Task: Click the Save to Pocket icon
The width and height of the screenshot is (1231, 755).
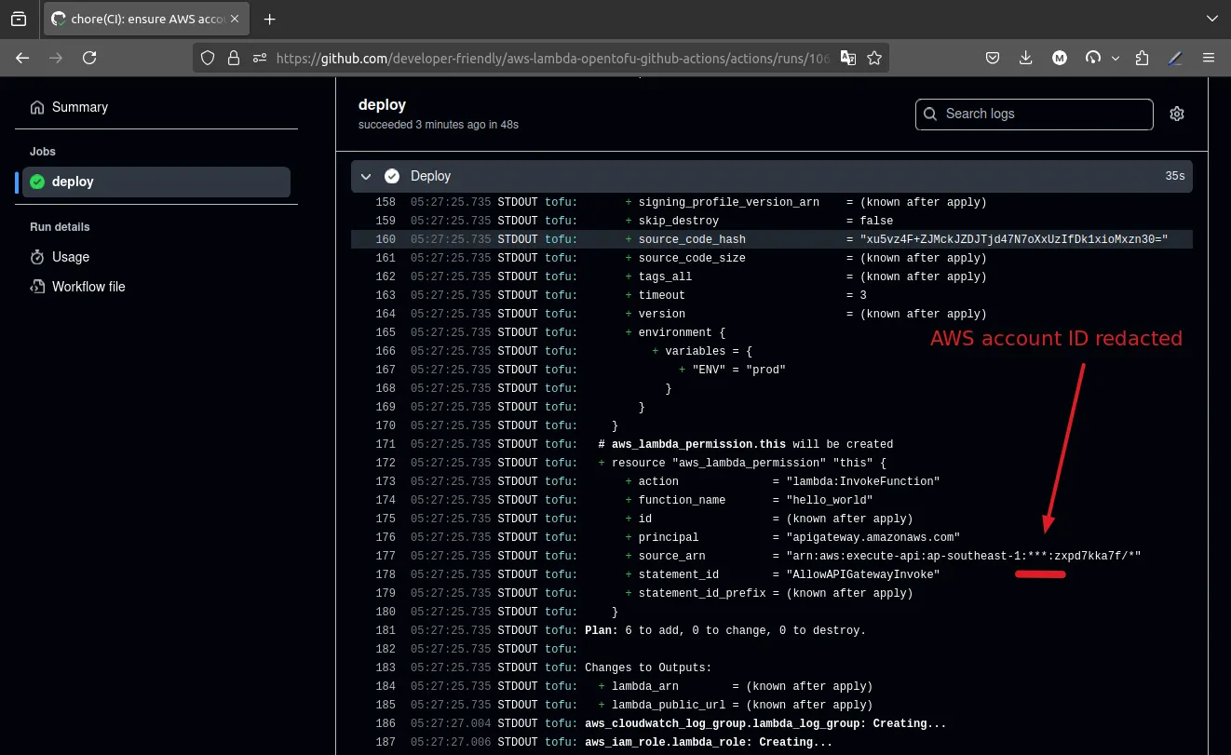Action: [x=994, y=58]
